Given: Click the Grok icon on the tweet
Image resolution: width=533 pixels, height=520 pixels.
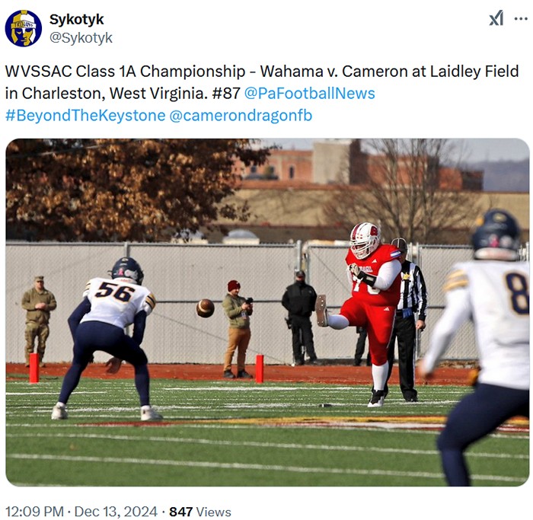Looking at the screenshot, I should click(x=496, y=18).
